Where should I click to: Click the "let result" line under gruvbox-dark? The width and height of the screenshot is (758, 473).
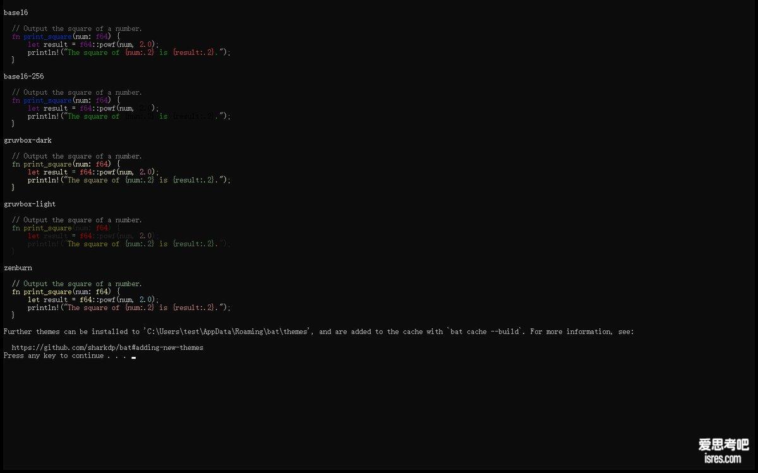(x=93, y=172)
